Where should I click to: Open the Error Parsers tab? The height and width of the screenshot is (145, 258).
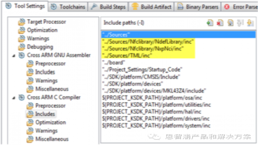pos(240,7)
